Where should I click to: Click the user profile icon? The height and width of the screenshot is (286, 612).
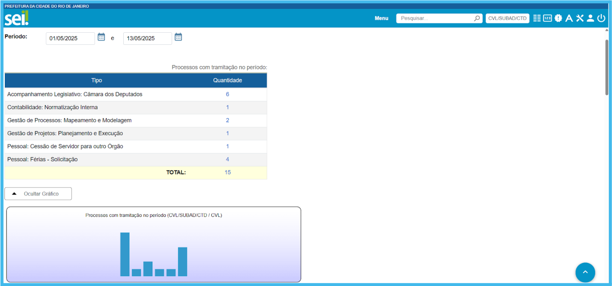[590, 18]
